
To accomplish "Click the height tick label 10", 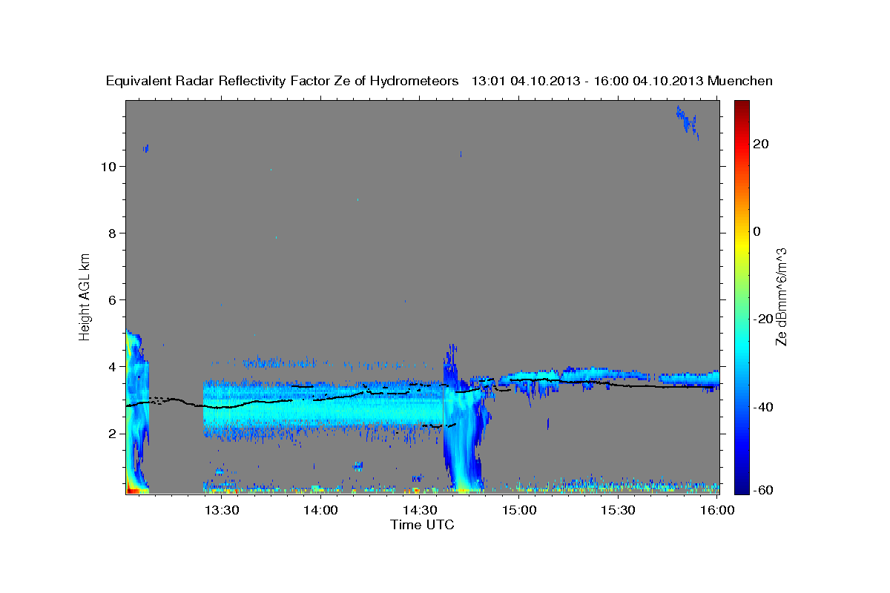I will pyautogui.click(x=108, y=167).
